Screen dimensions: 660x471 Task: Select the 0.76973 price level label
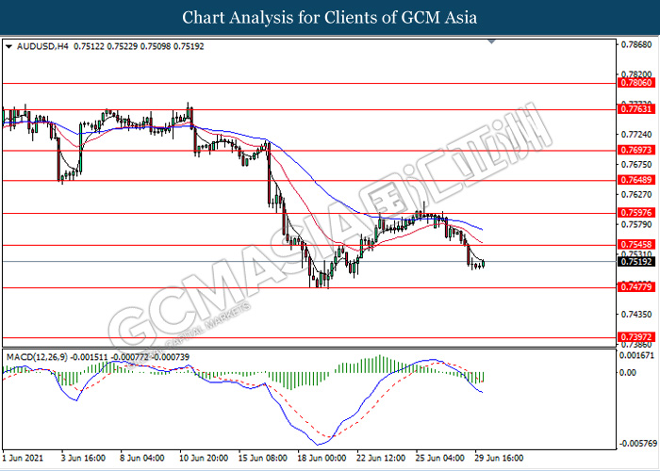[x=636, y=150]
